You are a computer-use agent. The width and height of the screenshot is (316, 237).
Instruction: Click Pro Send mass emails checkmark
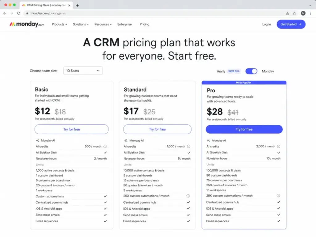(x=279, y=215)
